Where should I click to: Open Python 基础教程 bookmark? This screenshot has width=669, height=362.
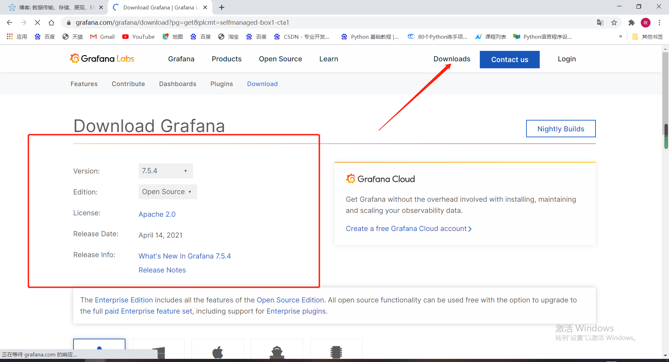tap(370, 37)
